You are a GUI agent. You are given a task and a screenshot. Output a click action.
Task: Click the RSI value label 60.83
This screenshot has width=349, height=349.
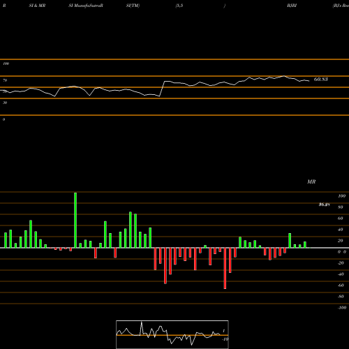[321, 80]
